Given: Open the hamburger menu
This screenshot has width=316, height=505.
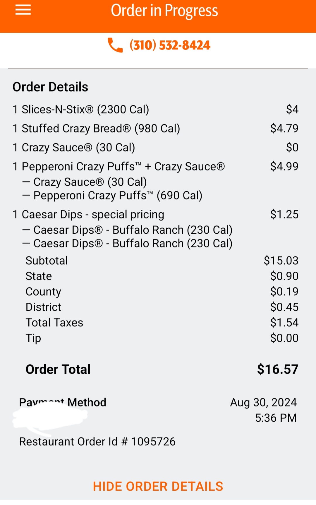Looking at the screenshot, I should [x=23, y=10].
